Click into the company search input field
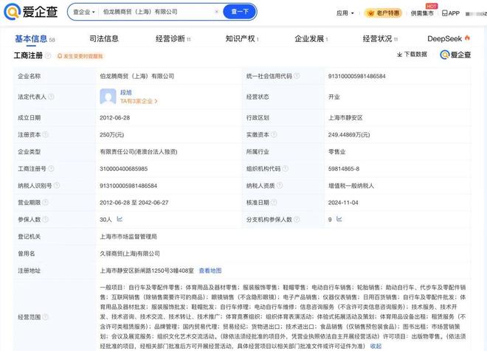This screenshot has width=487, height=351. pos(157,12)
